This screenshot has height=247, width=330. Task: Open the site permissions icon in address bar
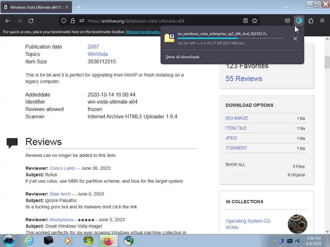click(x=82, y=21)
